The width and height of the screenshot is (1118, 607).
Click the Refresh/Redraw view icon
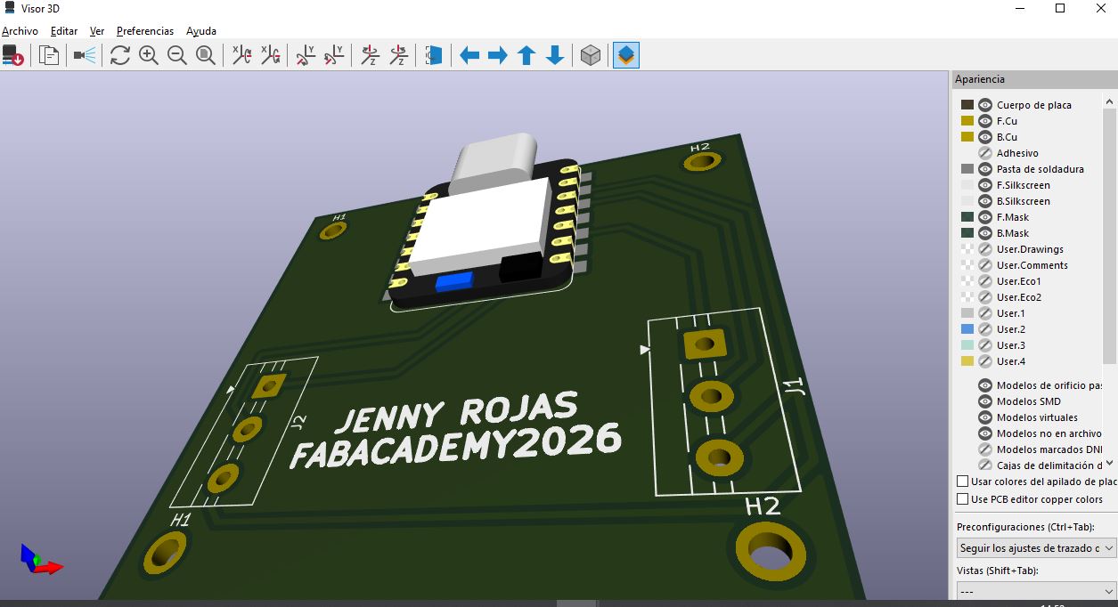tap(121, 54)
